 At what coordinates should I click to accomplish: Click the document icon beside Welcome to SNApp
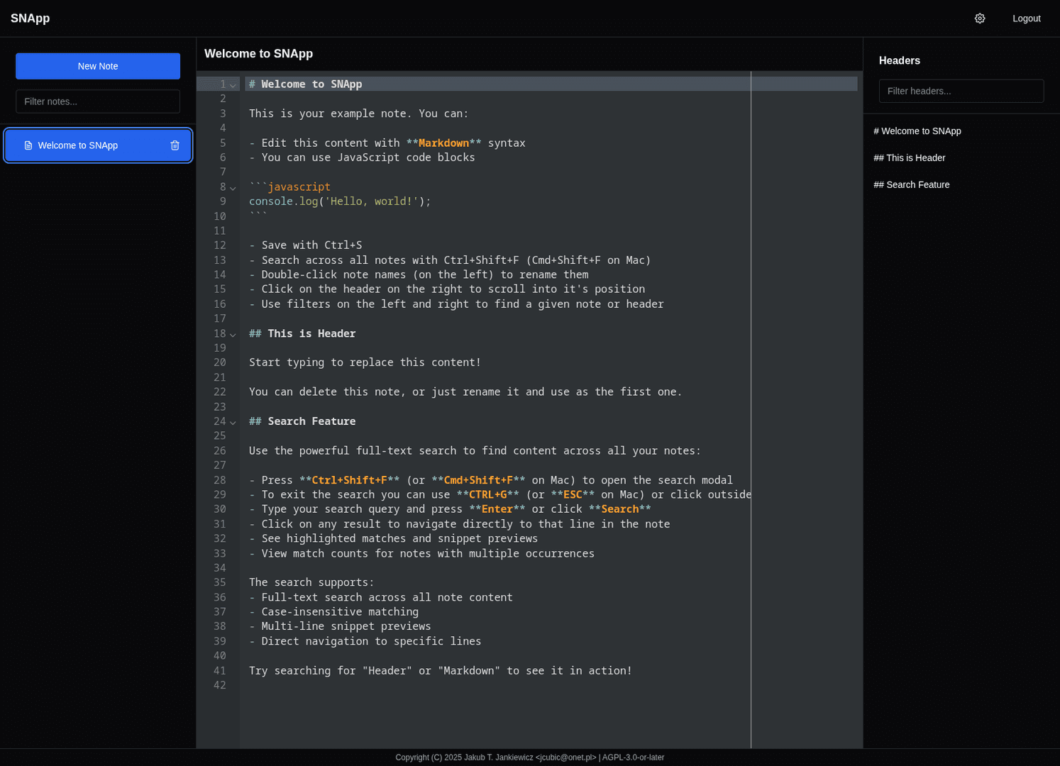[28, 145]
